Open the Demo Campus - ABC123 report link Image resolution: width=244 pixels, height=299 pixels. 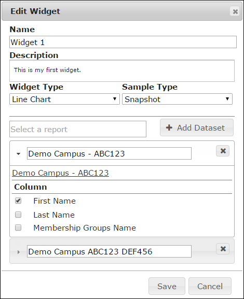[x=60, y=173]
